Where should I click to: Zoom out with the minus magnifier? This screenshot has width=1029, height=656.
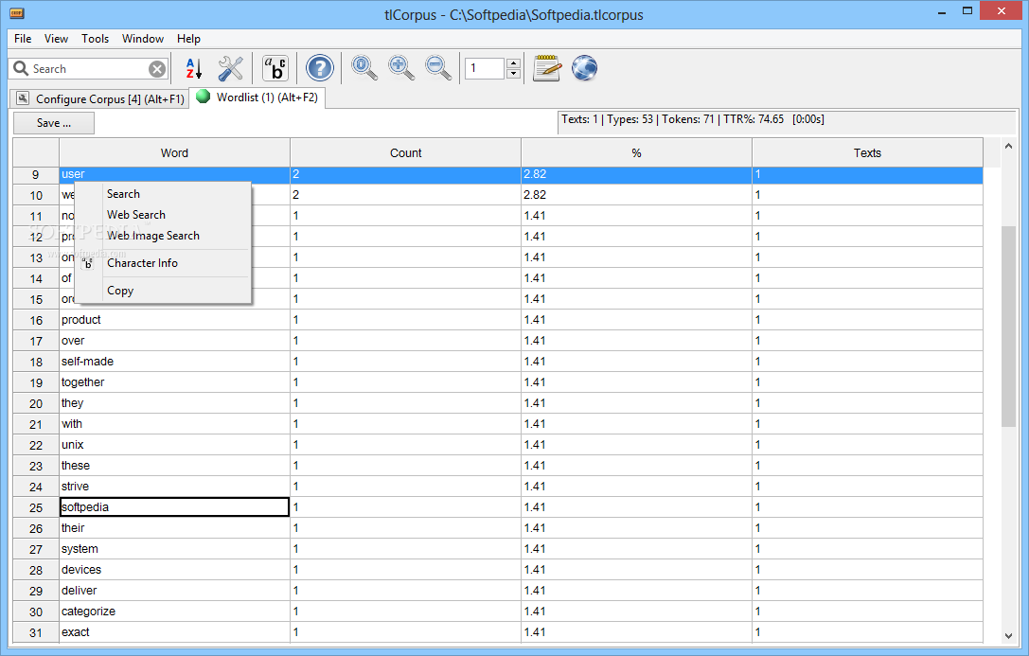[437, 67]
